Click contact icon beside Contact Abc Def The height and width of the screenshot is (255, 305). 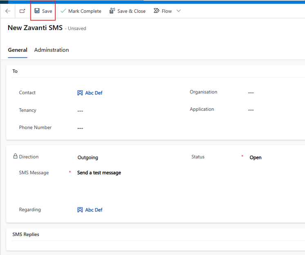[80, 93]
